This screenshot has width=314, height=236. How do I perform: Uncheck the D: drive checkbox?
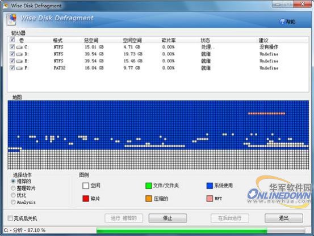(x=12, y=54)
